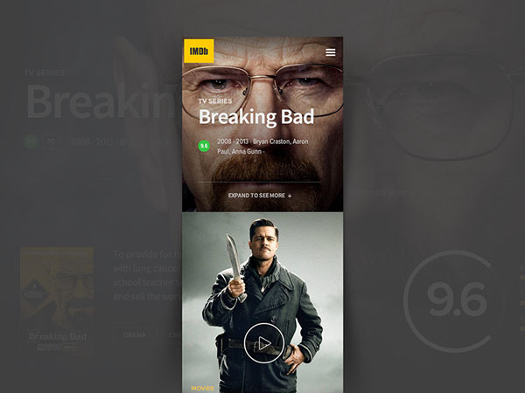The image size is (525, 393).
Task: Click the dimmed green rating badge in background
Action: [31, 141]
